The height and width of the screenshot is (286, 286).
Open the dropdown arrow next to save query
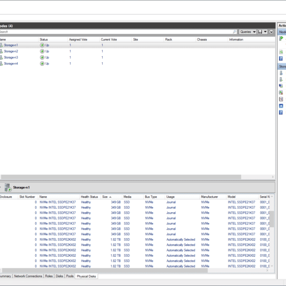[265, 32]
